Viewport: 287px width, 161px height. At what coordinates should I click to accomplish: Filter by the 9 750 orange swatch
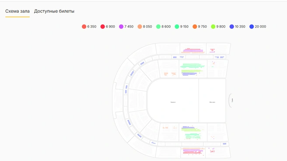[195, 27]
